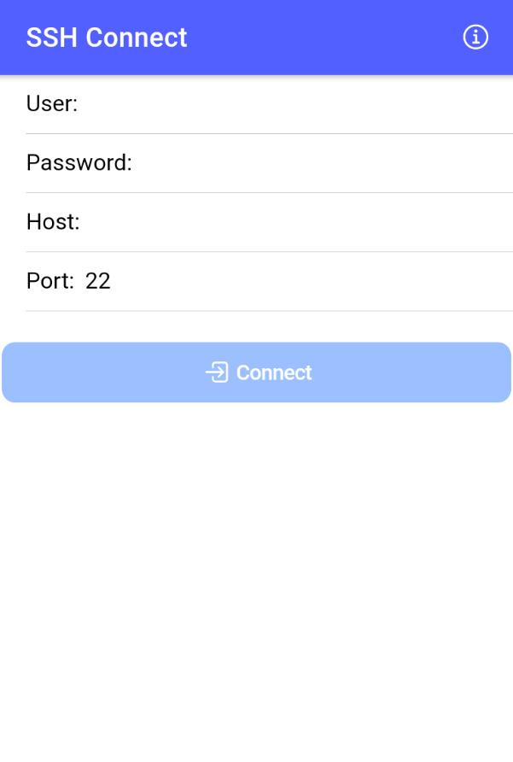Click the divider line under Port row

click(270, 311)
